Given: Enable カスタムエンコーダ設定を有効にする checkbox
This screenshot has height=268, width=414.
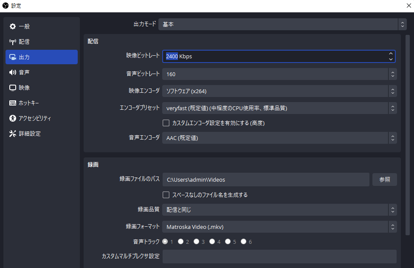Looking at the screenshot, I should 166,123.
